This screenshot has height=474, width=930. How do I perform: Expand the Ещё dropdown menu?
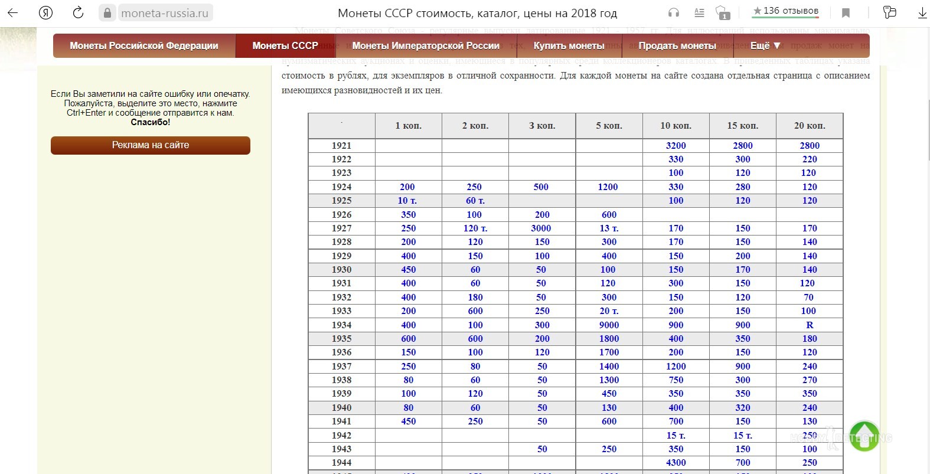click(x=765, y=45)
